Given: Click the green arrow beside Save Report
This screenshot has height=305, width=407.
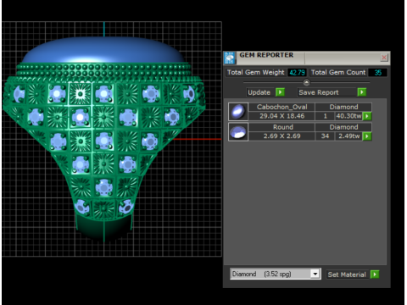Looking at the screenshot, I should pos(362,92).
